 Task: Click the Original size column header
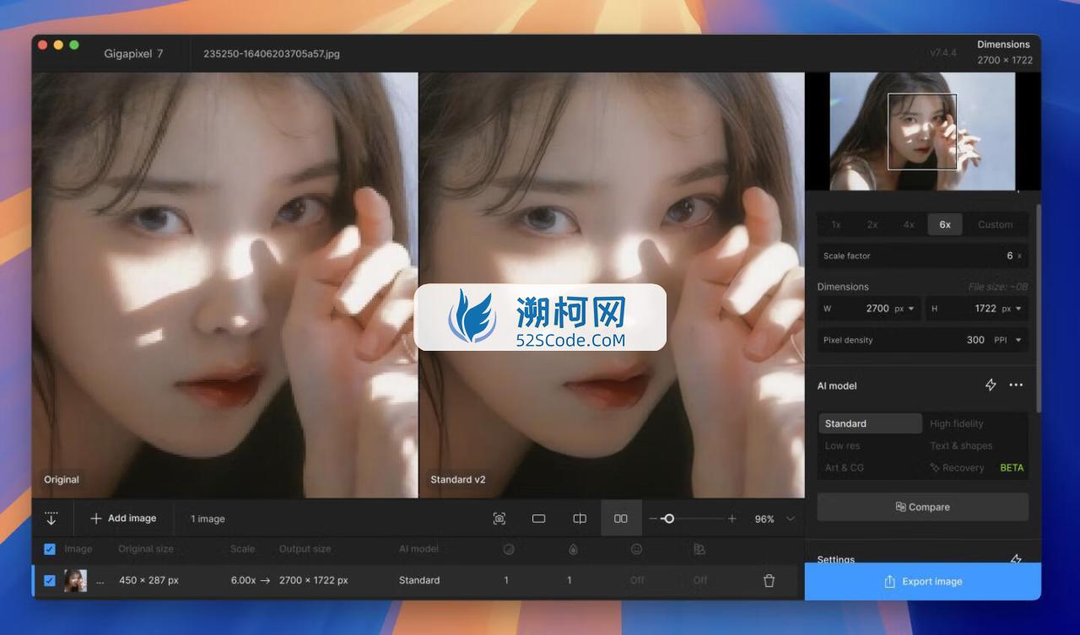pyautogui.click(x=146, y=549)
